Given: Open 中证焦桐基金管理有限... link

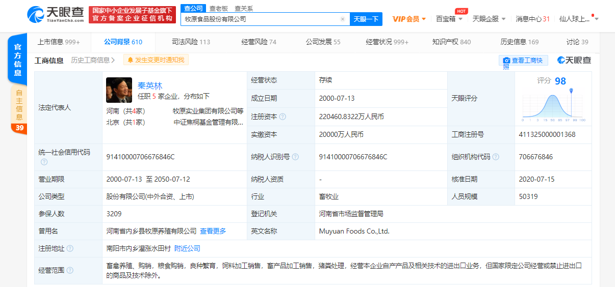Looking at the screenshot, I should [209, 122].
